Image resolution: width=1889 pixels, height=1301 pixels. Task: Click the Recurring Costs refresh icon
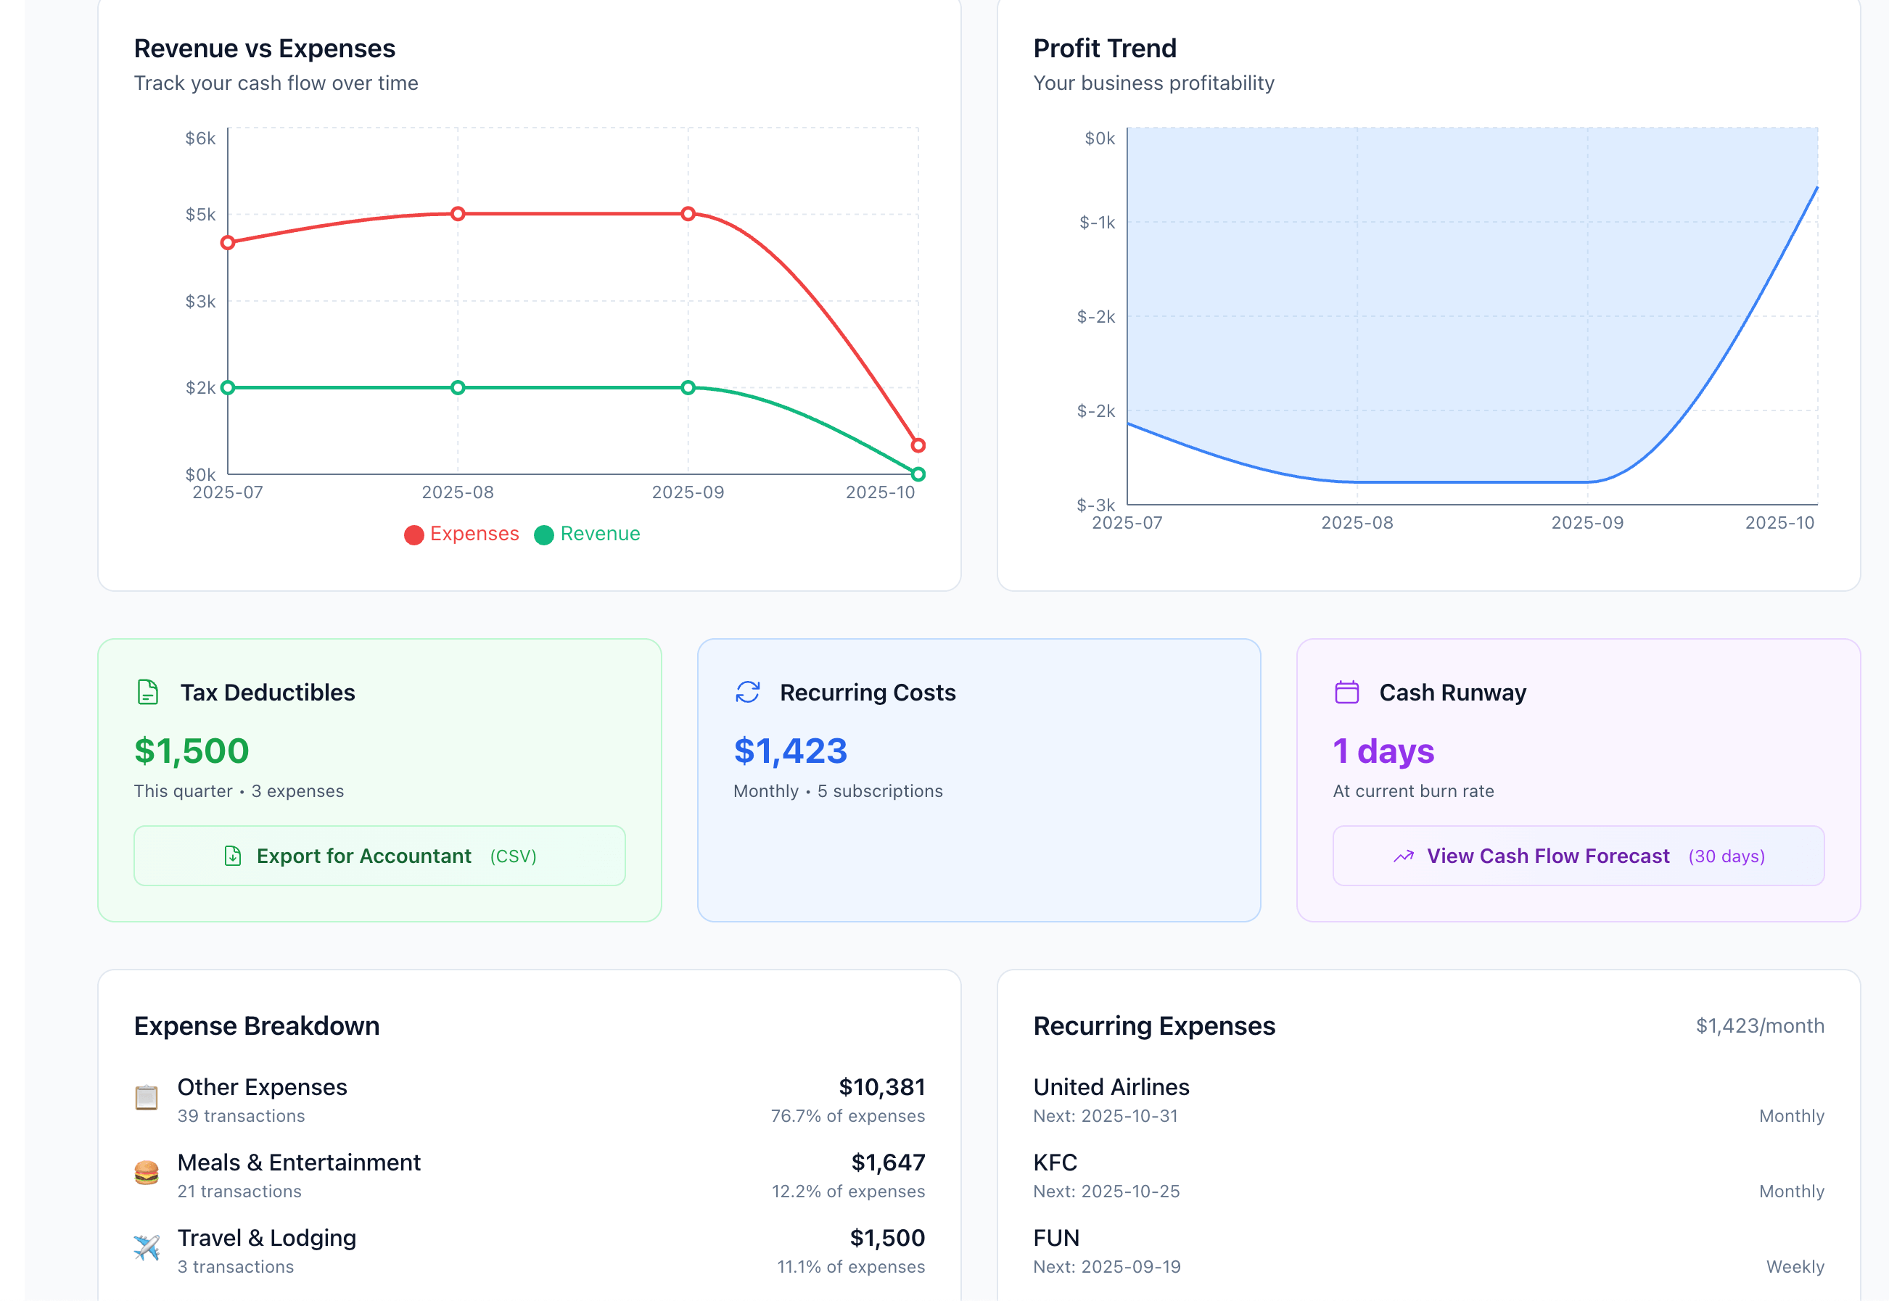coord(748,692)
